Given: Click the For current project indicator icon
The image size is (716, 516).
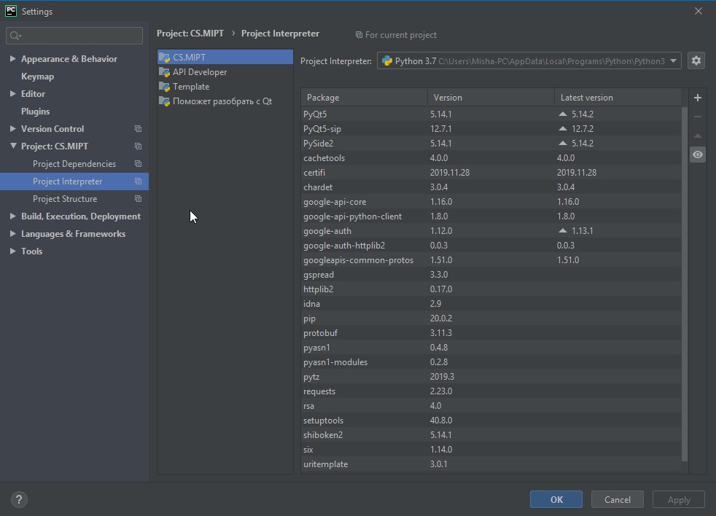Looking at the screenshot, I should (359, 35).
